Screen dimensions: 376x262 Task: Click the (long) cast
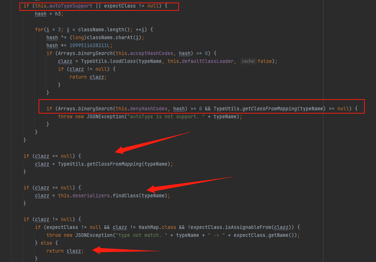tap(78, 38)
